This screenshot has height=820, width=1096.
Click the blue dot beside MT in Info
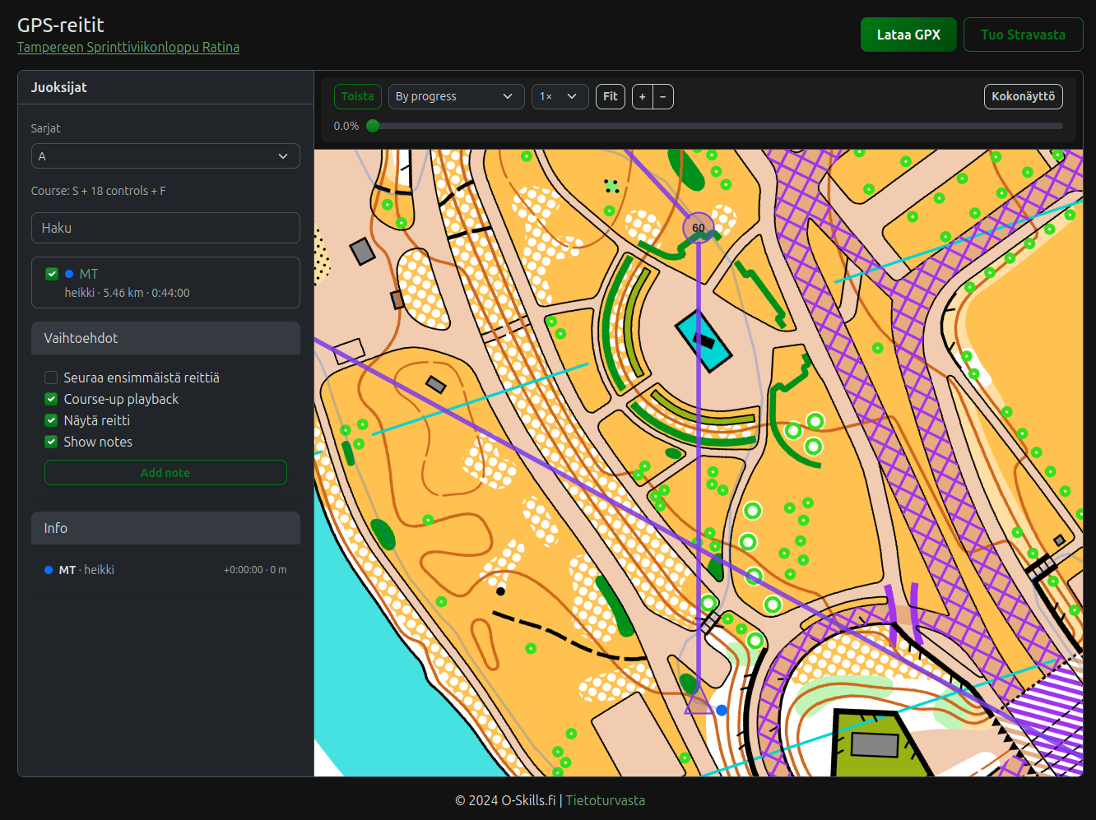[49, 570]
